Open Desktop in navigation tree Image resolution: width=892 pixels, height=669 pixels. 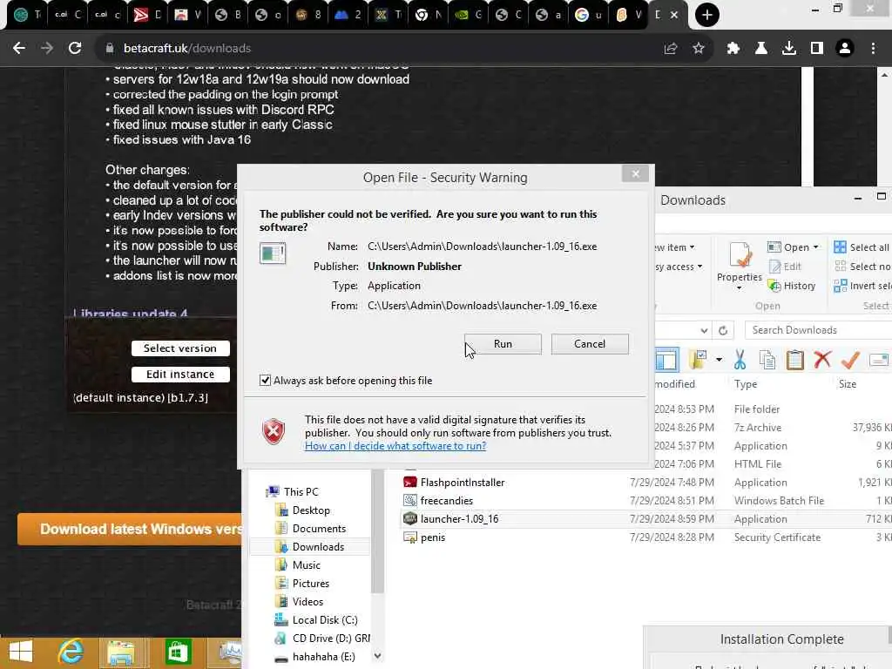pyautogui.click(x=311, y=510)
